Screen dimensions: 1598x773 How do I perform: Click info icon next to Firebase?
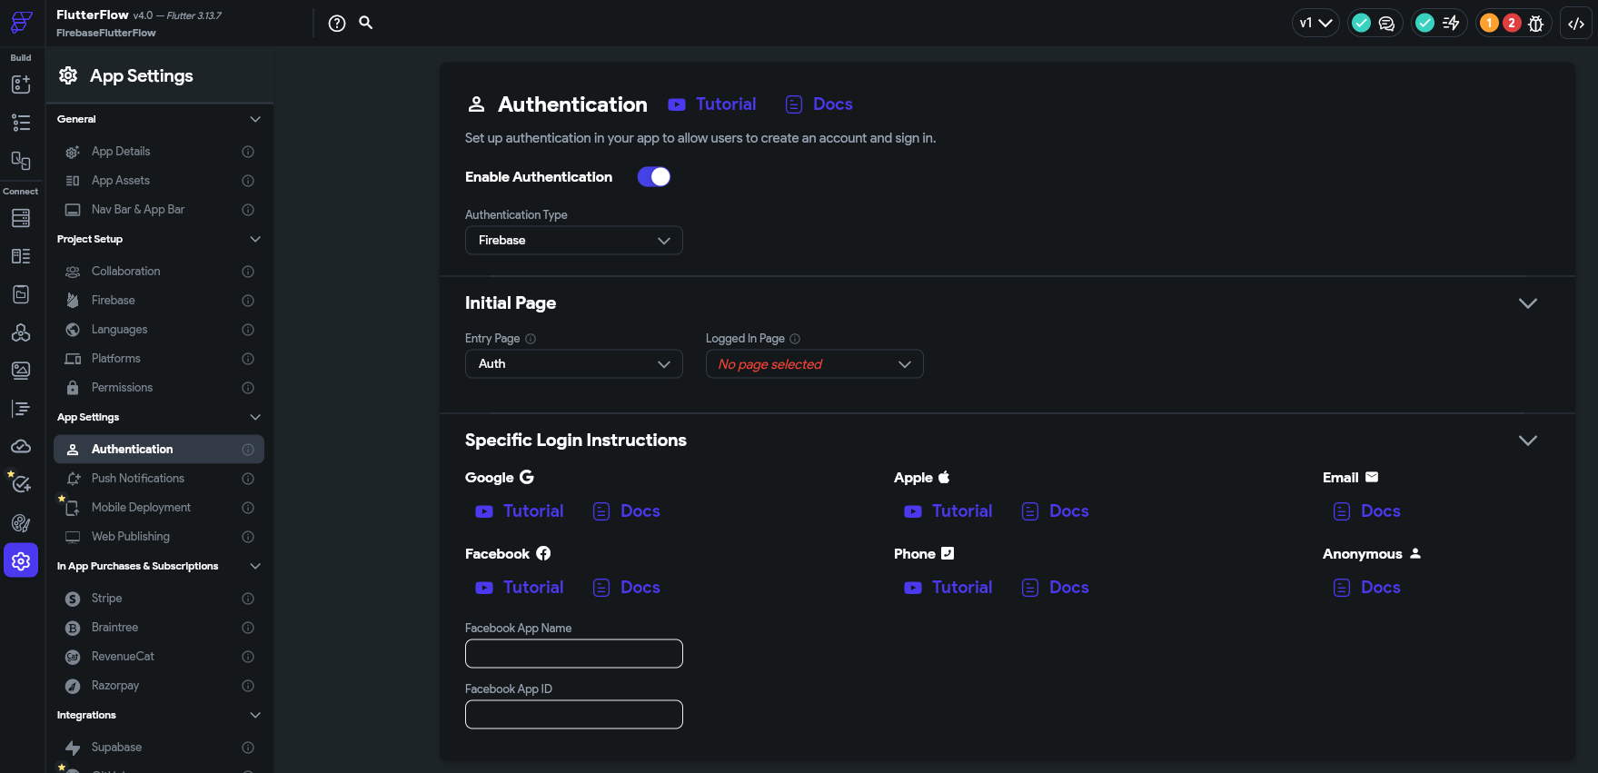[x=248, y=301]
